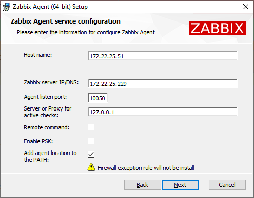Cancel the Zabbix Agent installation
The image size is (254, 198).
tap(227, 185)
